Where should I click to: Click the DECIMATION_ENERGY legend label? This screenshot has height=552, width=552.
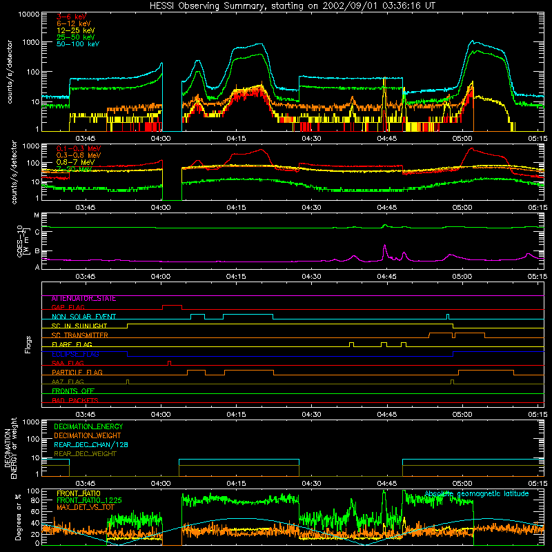(88, 426)
